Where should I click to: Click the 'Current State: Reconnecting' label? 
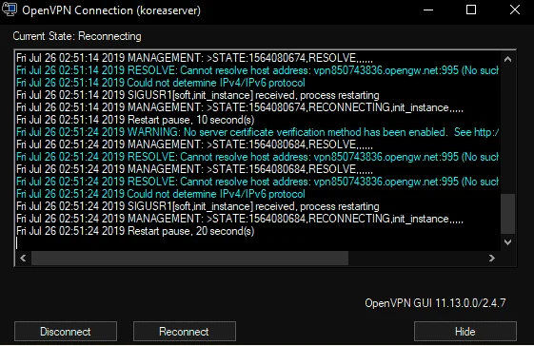(x=77, y=36)
